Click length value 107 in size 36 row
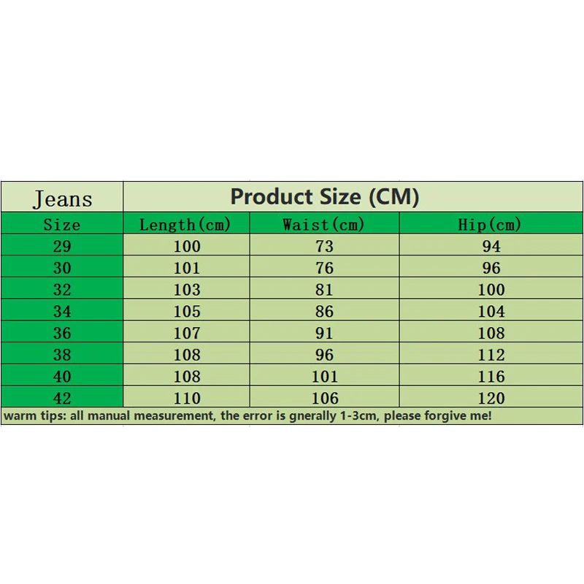Image resolution: width=584 pixels, height=584 pixels. click(186, 333)
